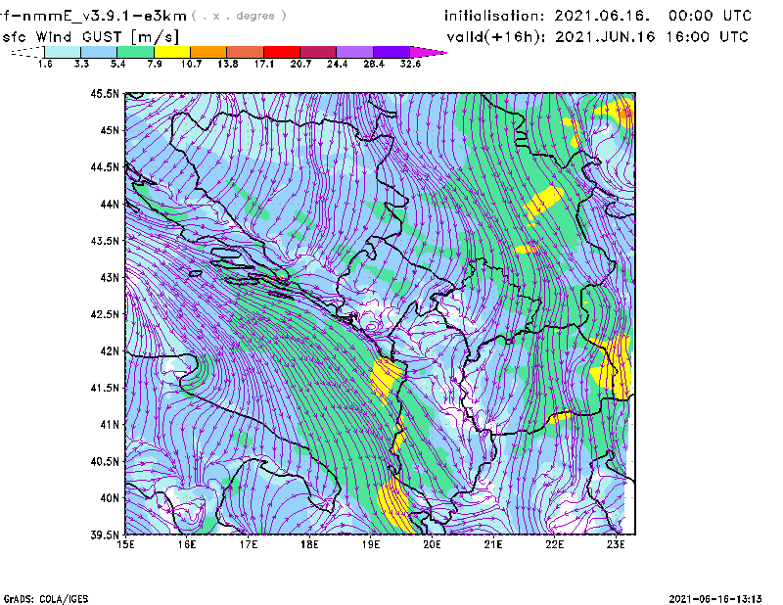
Task: Click the 44N latitude axis label
Action: tap(110, 204)
